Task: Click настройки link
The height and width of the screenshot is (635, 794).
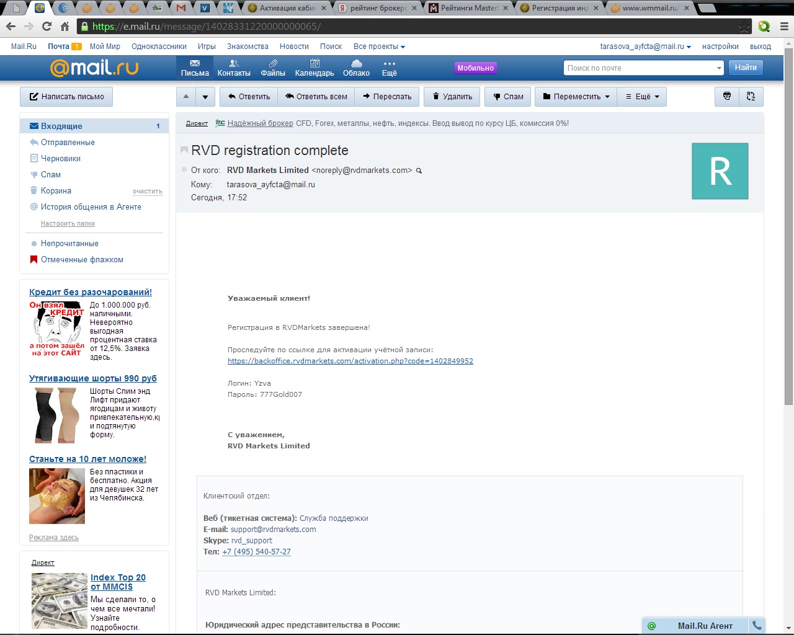Action: [720, 47]
